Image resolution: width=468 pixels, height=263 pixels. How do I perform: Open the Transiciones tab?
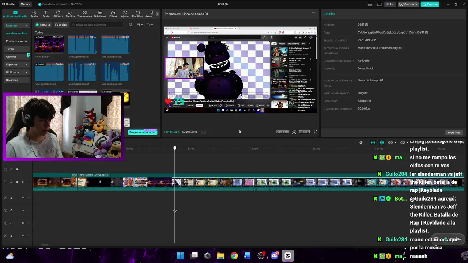pyautogui.click(x=84, y=14)
